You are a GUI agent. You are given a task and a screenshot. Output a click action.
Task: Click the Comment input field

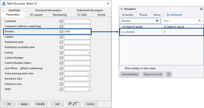tap(77, 21)
